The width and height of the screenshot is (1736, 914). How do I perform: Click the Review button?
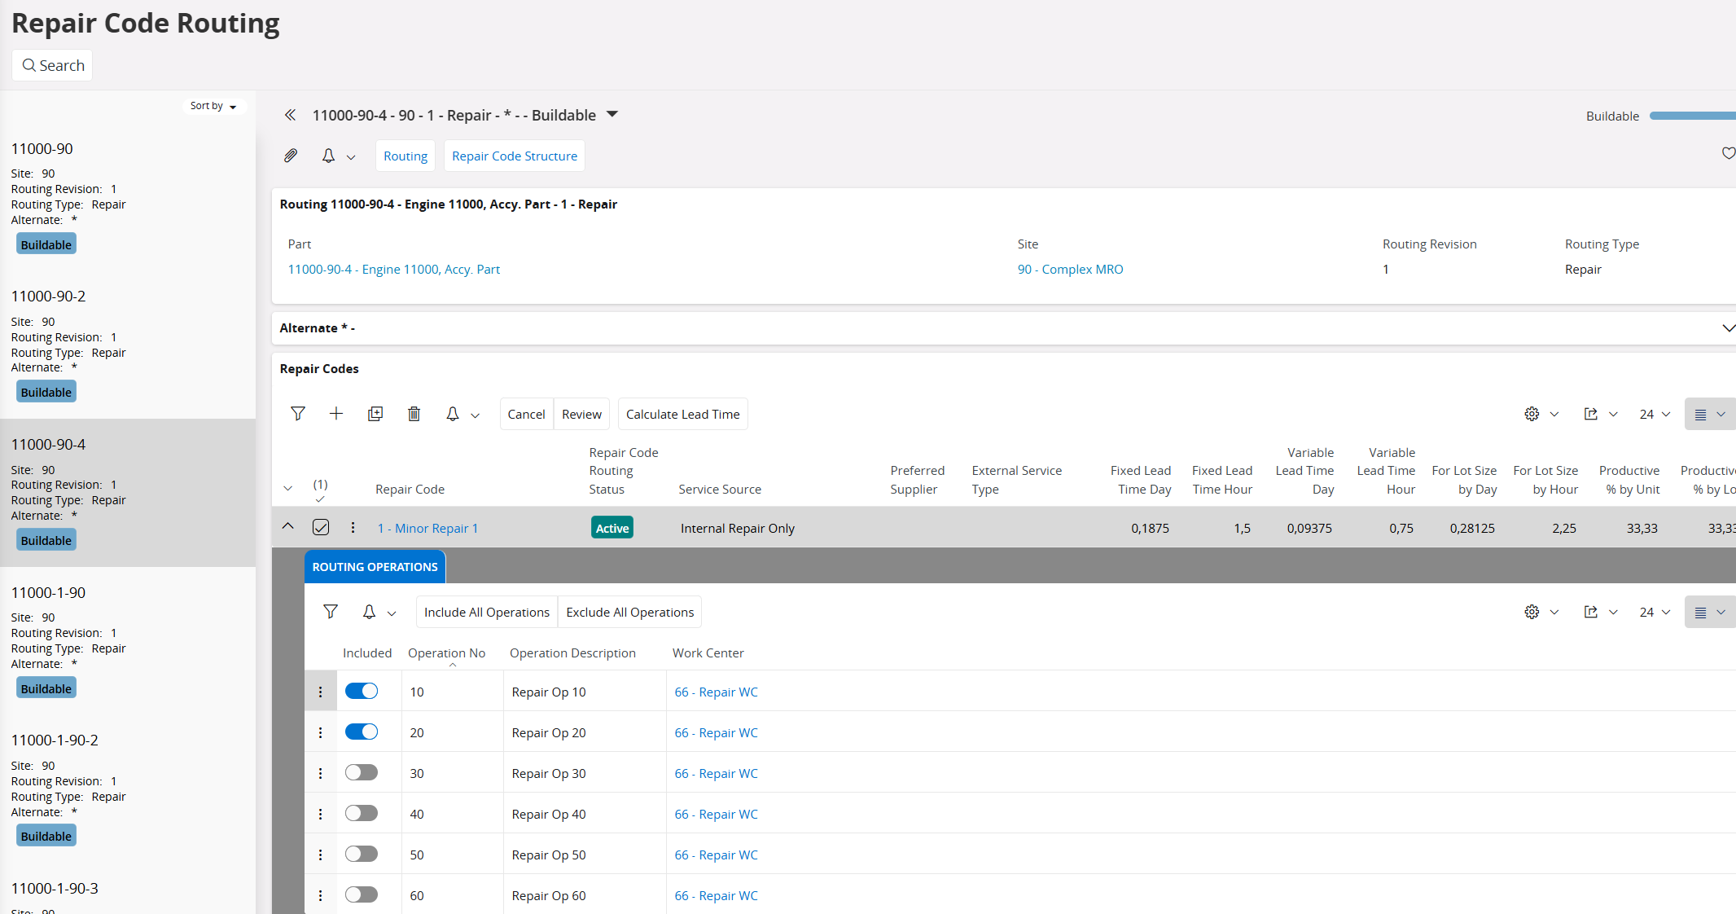coord(581,414)
